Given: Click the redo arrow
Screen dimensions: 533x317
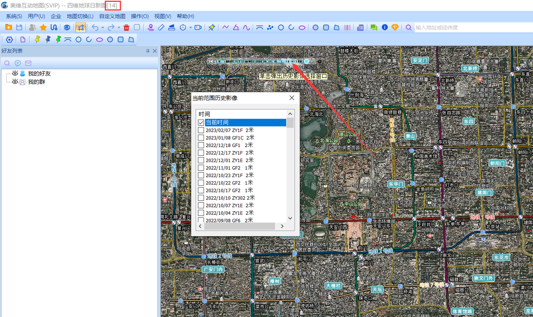Looking at the screenshot, I should (x=111, y=27).
